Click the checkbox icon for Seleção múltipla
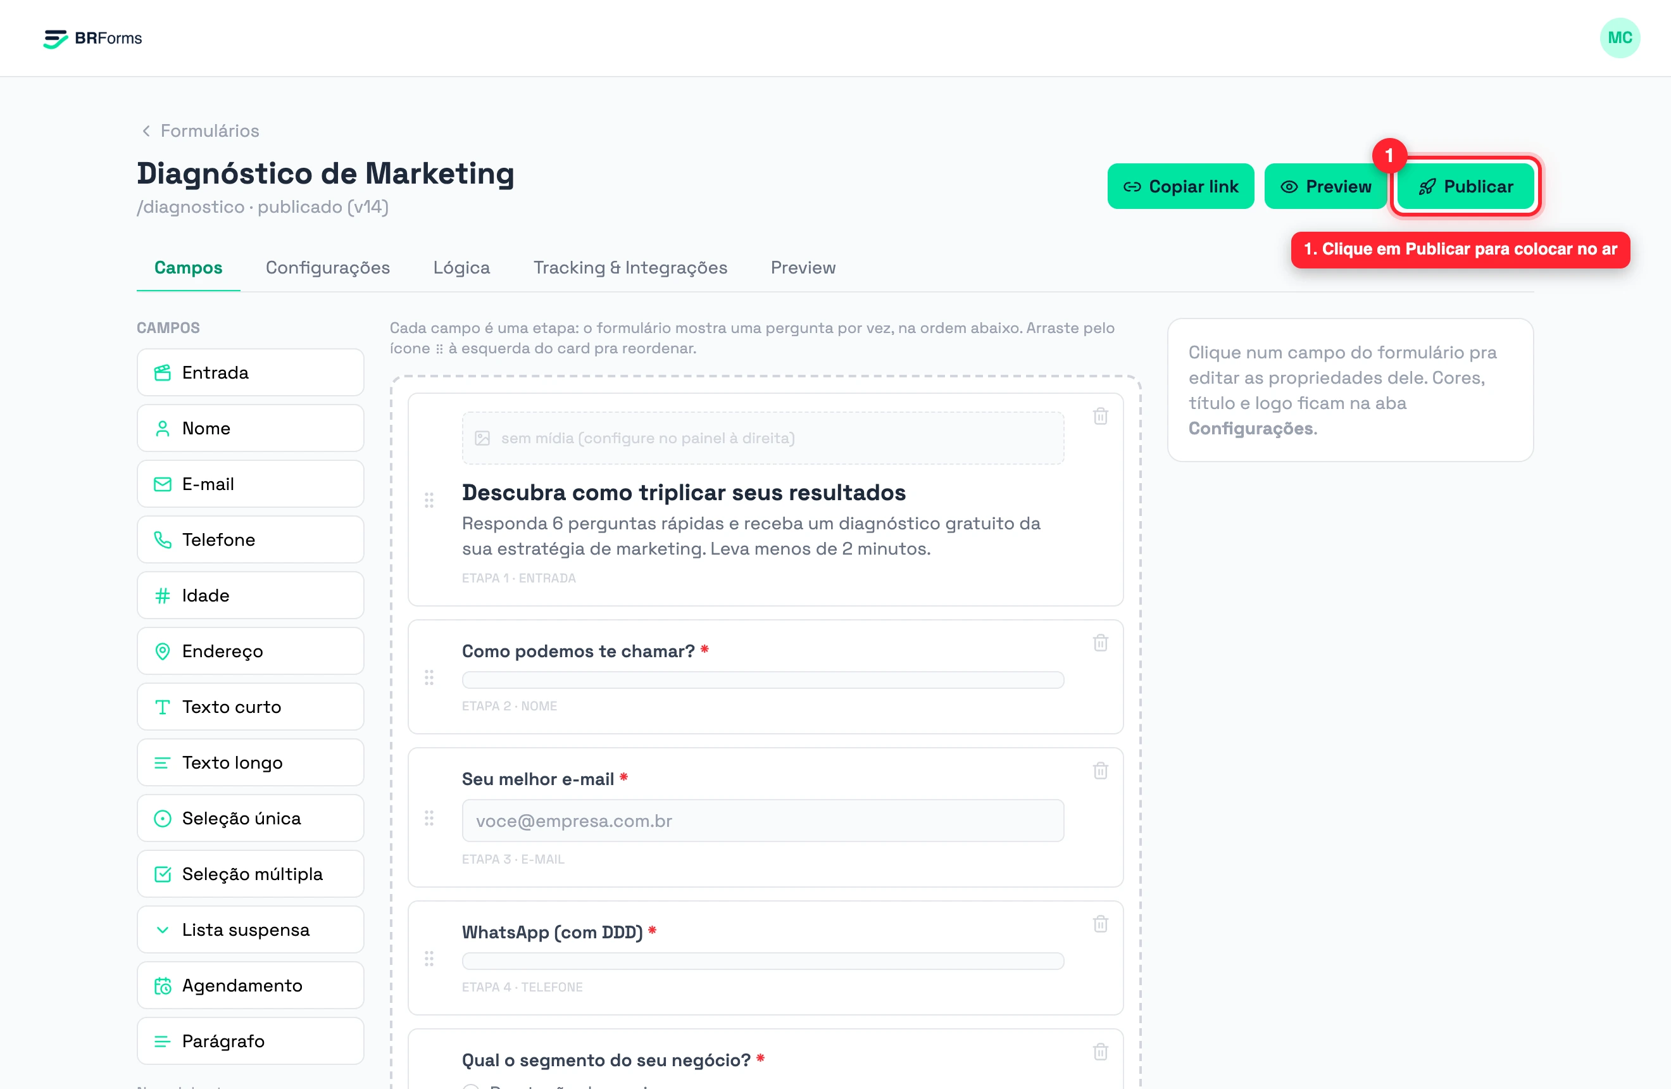Viewport: 1671px width, 1089px height. click(162, 874)
